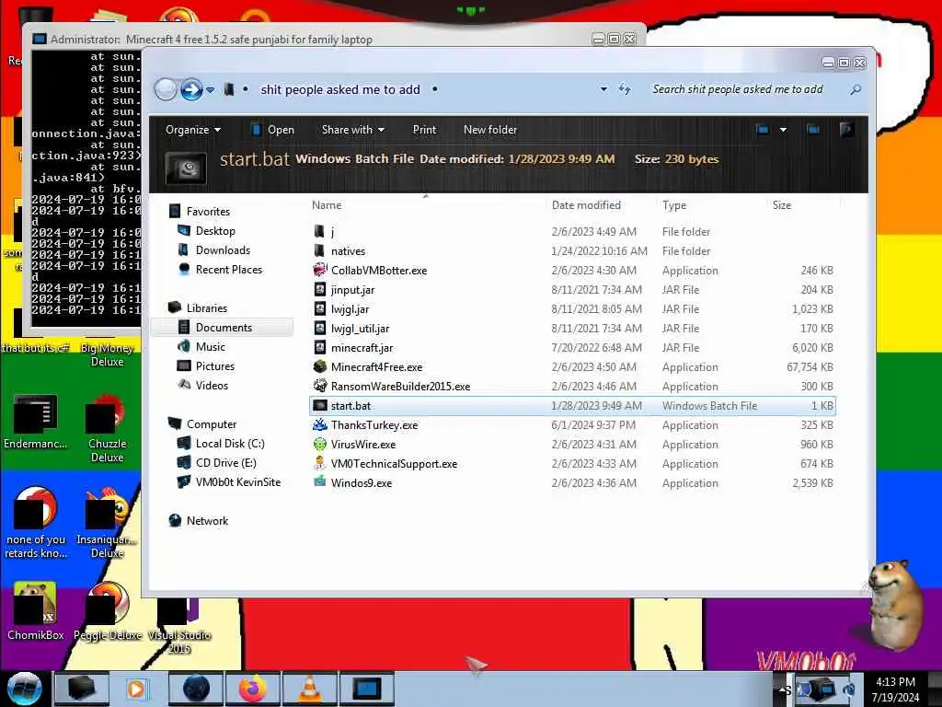Image resolution: width=942 pixels, height=707 pixels.
Task: Click the Windows Start orb
Action: 24,689
